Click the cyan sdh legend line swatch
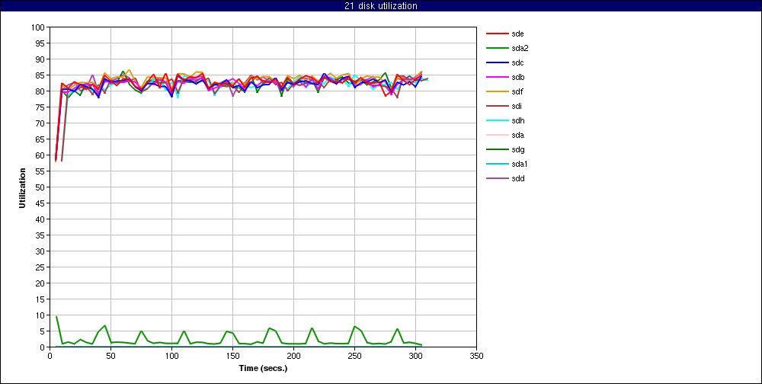The image size is (762, 384). 497,120
